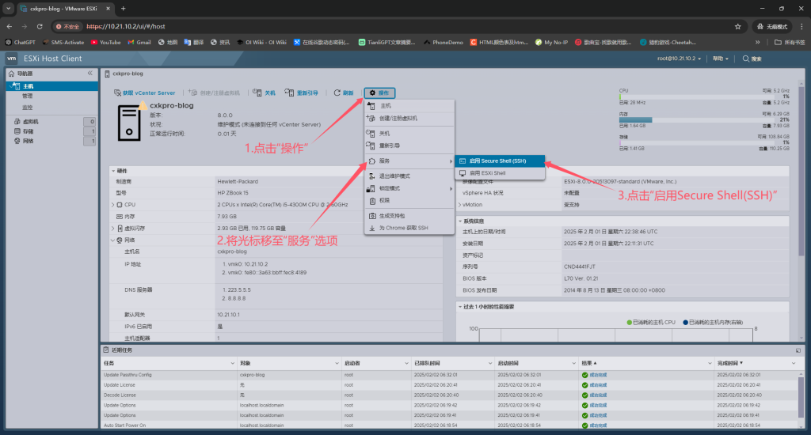Open a new browser tab with plus
The height and width of the screenshot is (435, 811).
tap(123, 8)
